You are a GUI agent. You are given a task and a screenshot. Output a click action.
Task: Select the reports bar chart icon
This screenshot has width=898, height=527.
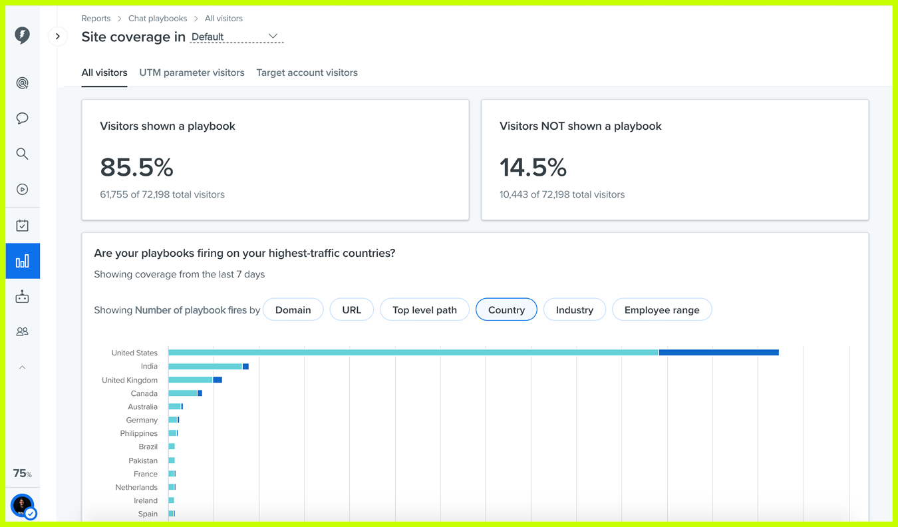tap(22, 261)
